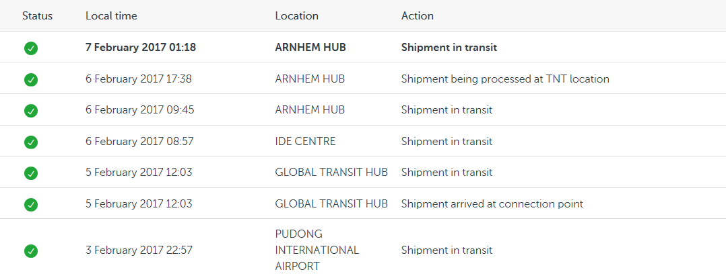The height and width of the screenshot is (280, 726).
Task: Click the bold 7 February 2017 01:18 timestamp
Action: point(141,48)
